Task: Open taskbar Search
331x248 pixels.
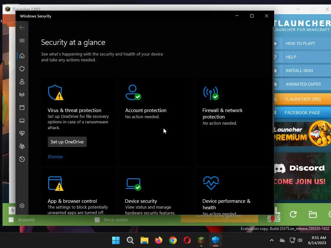Action: point(130,240)
